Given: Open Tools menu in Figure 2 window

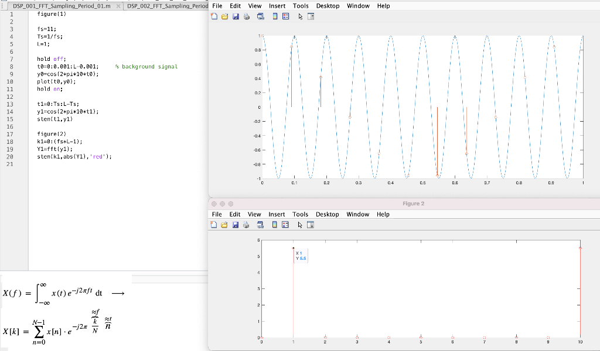Looking at the screenshot, I should click(301, 214).
